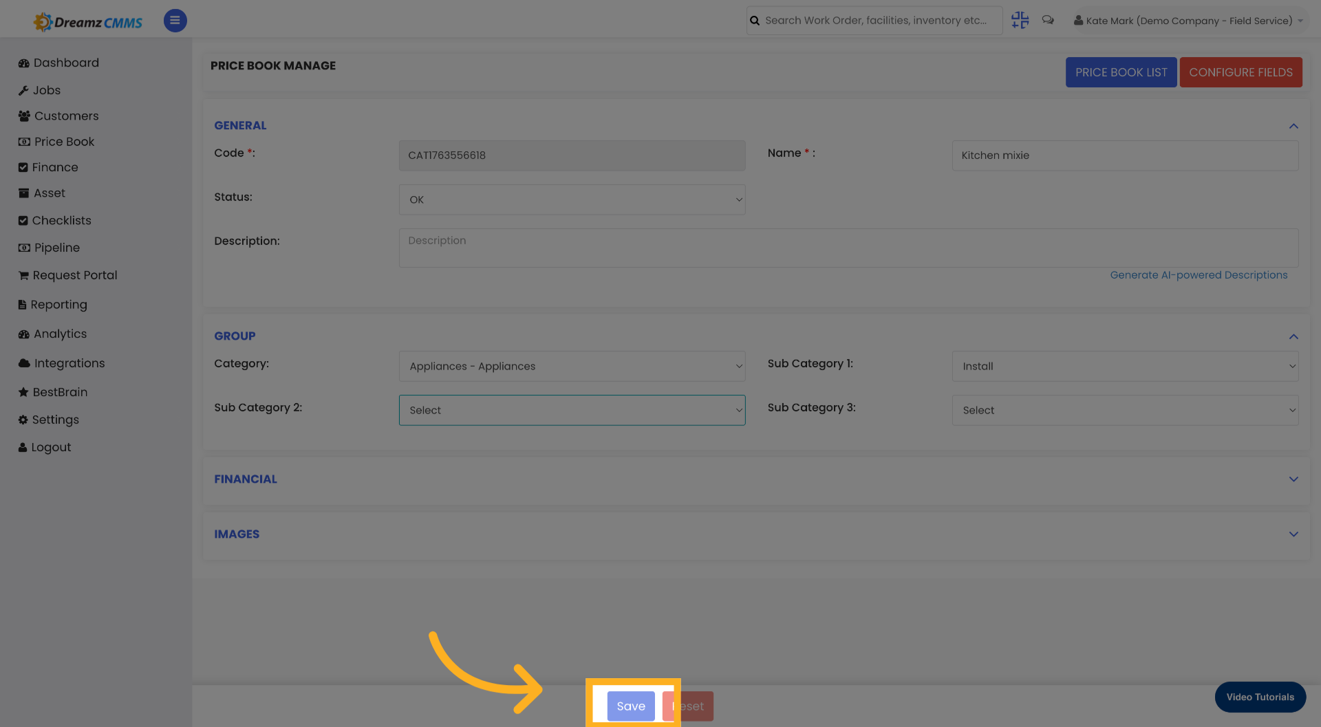The width and height of the screenshot is (1321, 727).
Task: Open the Status dropdown showing OK
Action: pyautogui.click(x=572, y=199)
